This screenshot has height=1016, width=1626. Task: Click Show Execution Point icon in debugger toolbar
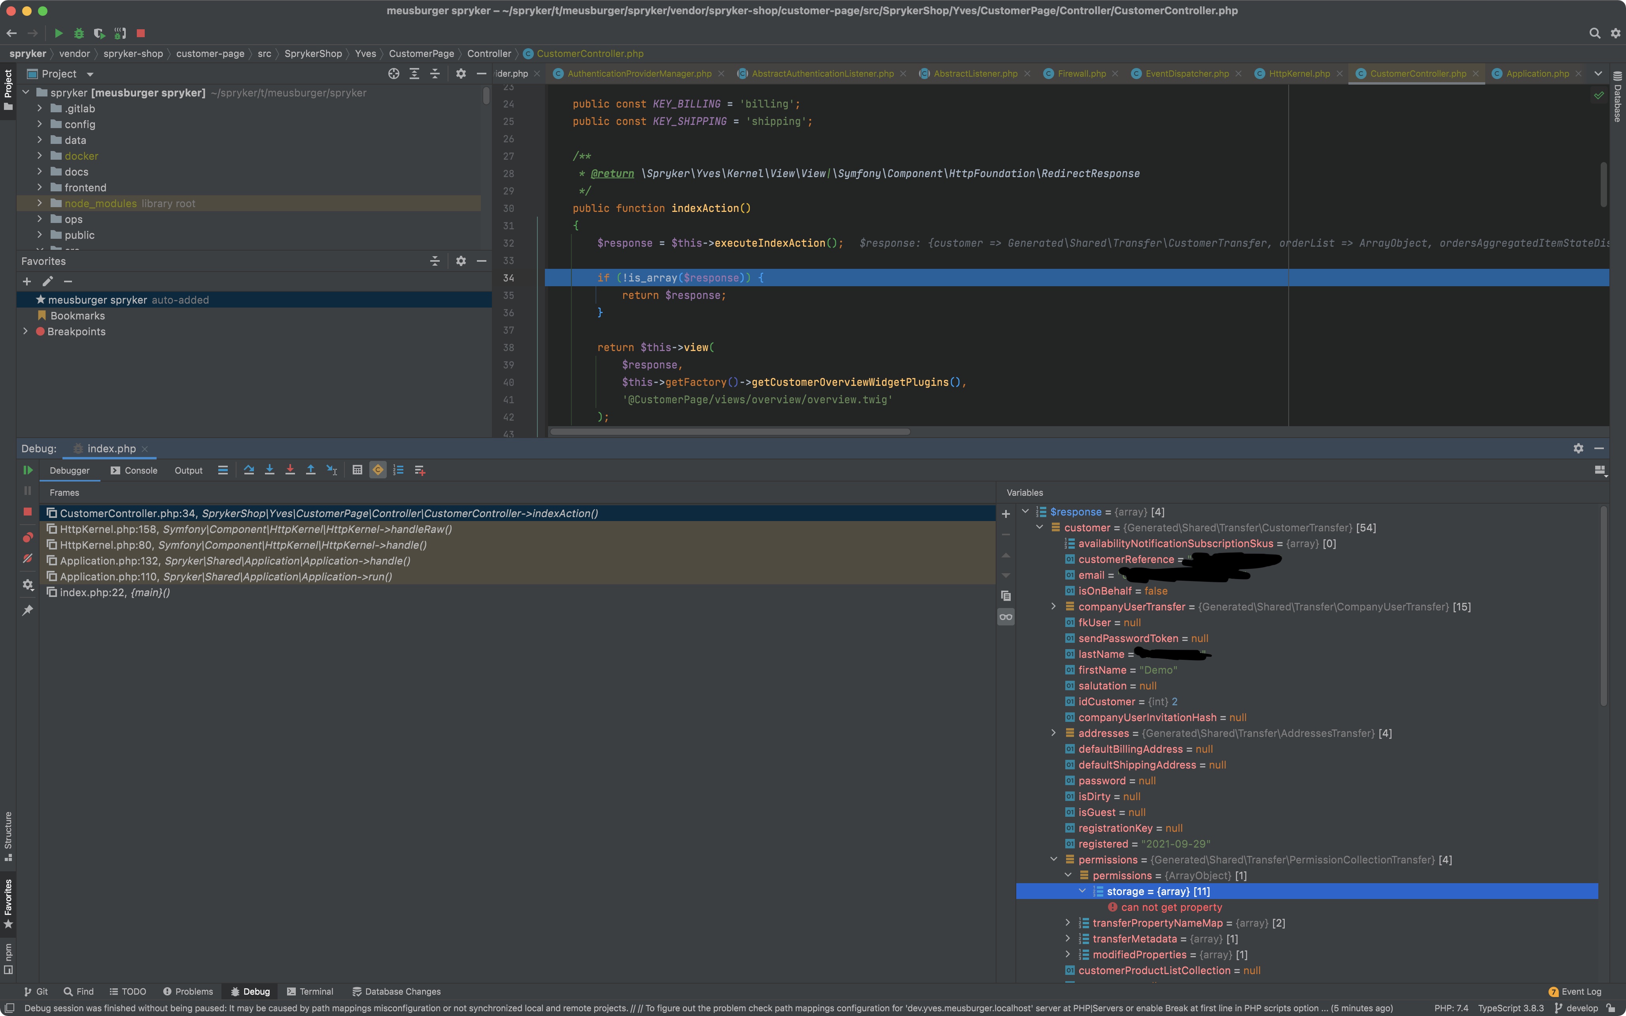(x=223, y=470)
